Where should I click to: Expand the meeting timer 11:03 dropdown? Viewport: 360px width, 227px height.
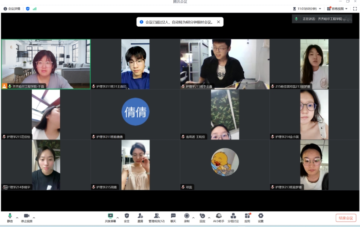click(x=320, y=9)
